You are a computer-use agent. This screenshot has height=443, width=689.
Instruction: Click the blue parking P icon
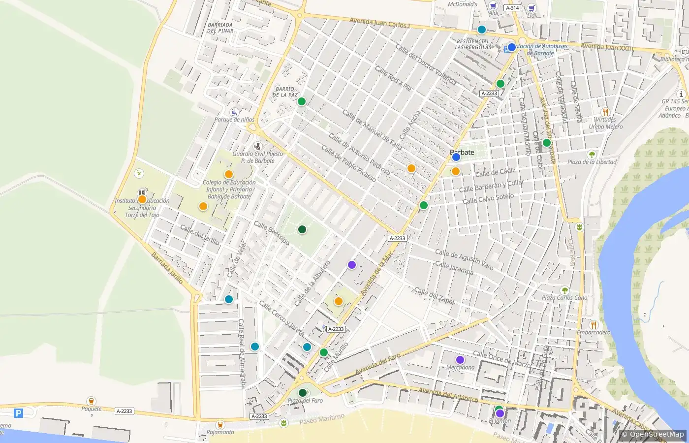point(18,413)
